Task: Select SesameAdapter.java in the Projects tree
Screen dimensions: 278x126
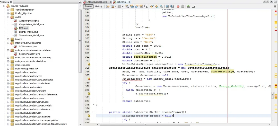Action: tap(29, 54)
